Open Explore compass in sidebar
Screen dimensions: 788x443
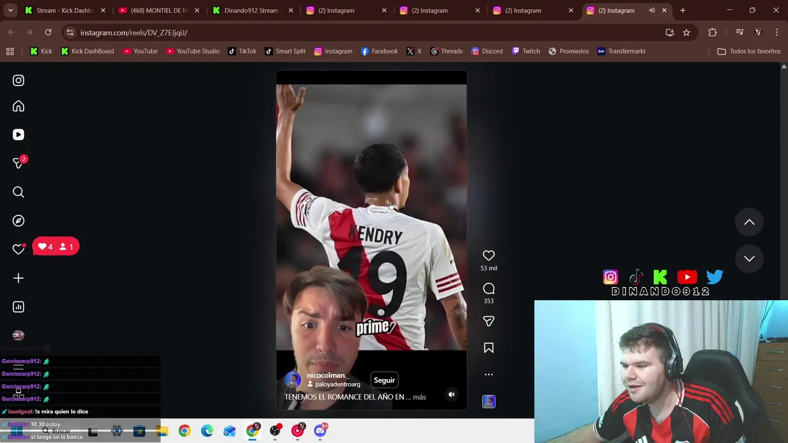pyautogui.click(x=18, y=221)
